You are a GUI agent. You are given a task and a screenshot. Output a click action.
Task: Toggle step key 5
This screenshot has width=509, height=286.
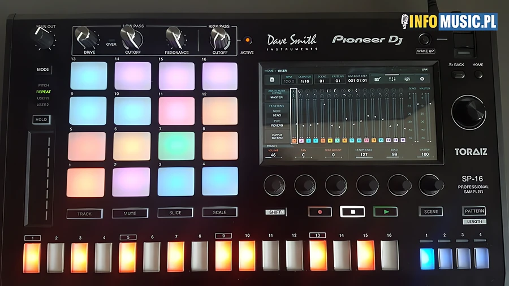click(128, 257)
